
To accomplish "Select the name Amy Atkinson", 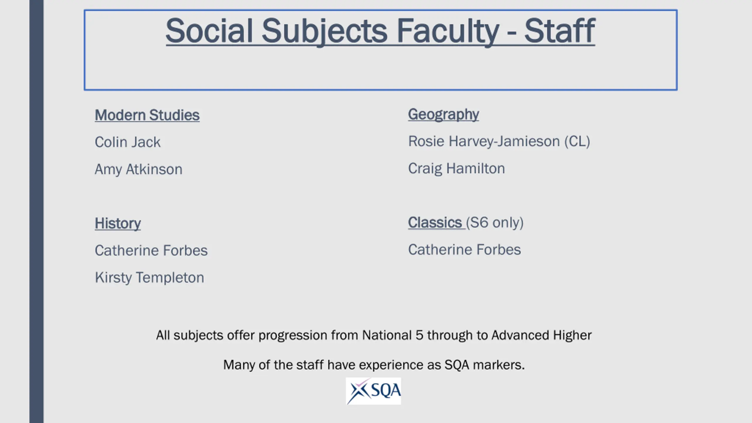I will pos(138,169).
